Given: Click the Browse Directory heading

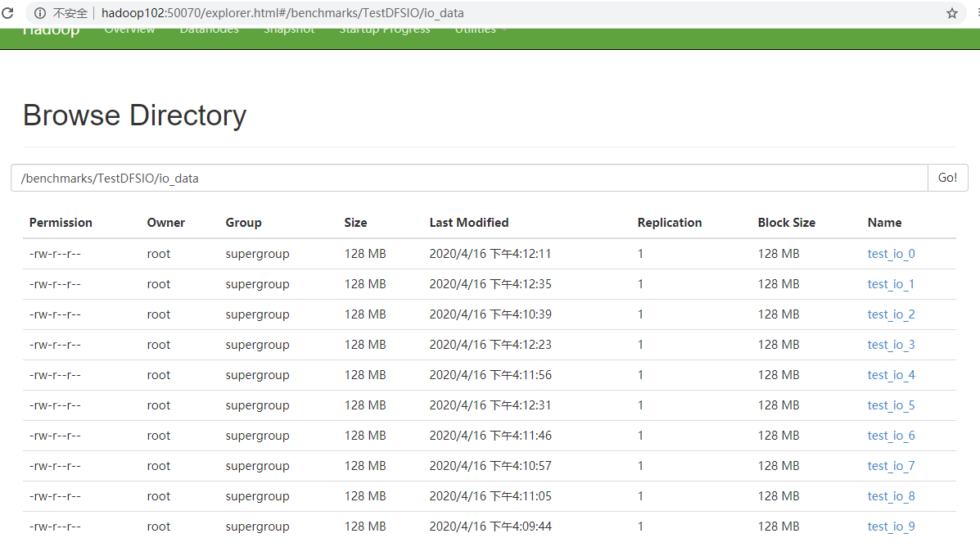Looking at the screenshot, I should pyautogui.click(x=134, y=115).
